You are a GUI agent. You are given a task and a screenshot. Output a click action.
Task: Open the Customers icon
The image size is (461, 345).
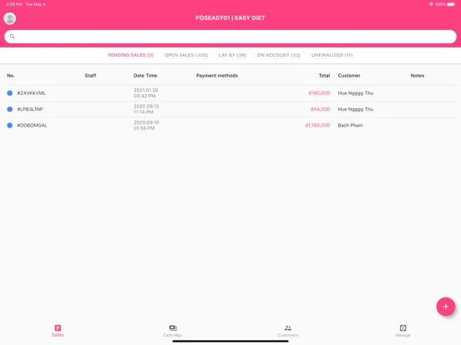point(288,327)
